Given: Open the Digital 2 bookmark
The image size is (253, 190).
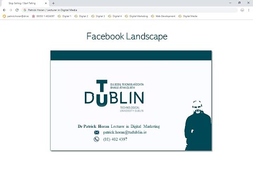Looking at the screenshot, I should (x=81, y=16).
